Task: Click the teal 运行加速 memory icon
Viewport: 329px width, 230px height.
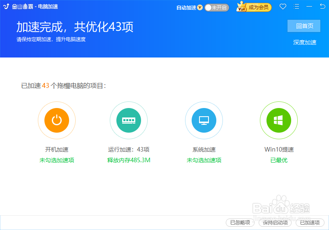Action: pos(129,120)
